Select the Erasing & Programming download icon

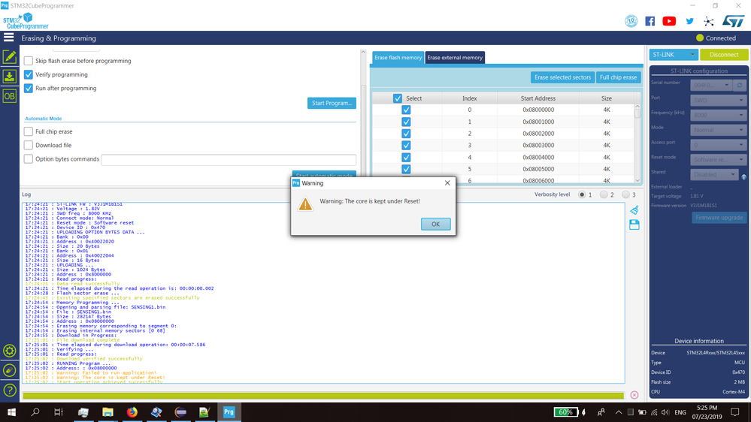tap(10, 76)
